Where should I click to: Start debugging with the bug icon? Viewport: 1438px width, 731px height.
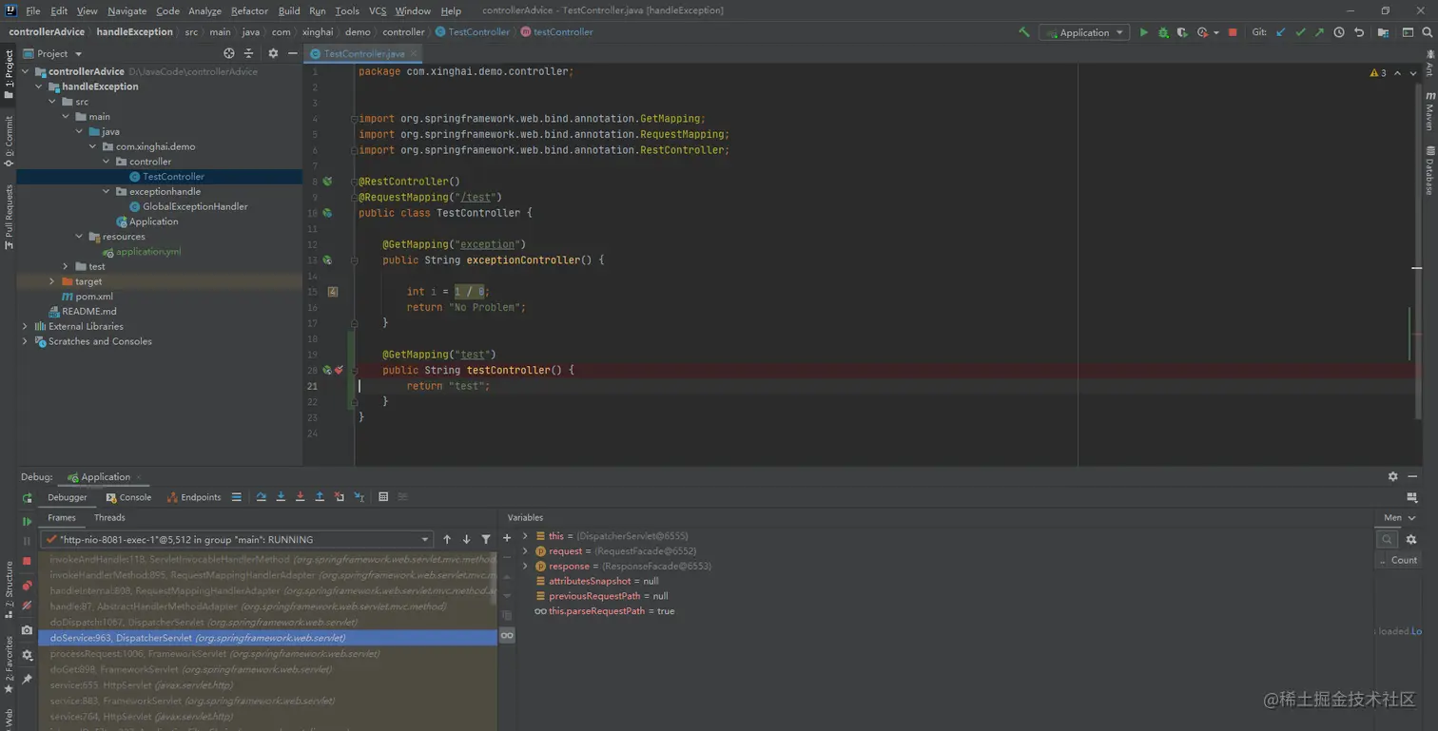[1162, 32]
